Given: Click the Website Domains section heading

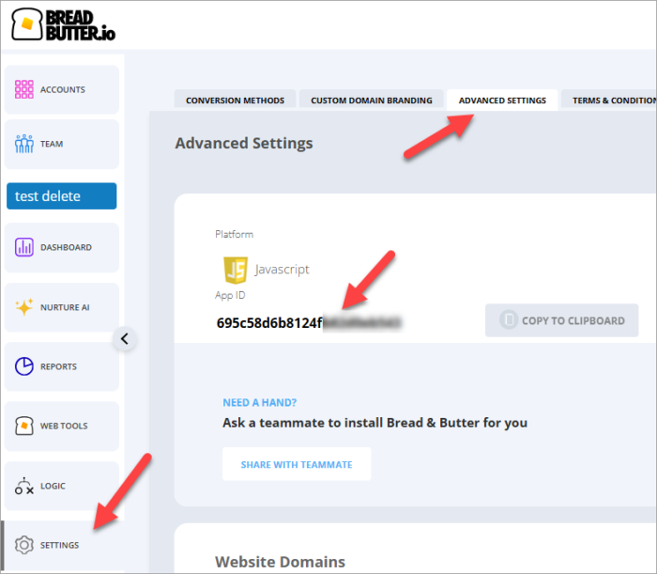Looking at the screenshot, I should [x=280, y=562].
